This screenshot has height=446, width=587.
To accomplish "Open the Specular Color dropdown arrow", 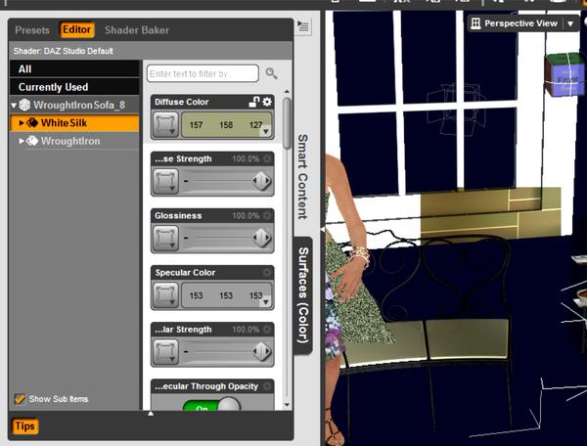I will 266,302.
